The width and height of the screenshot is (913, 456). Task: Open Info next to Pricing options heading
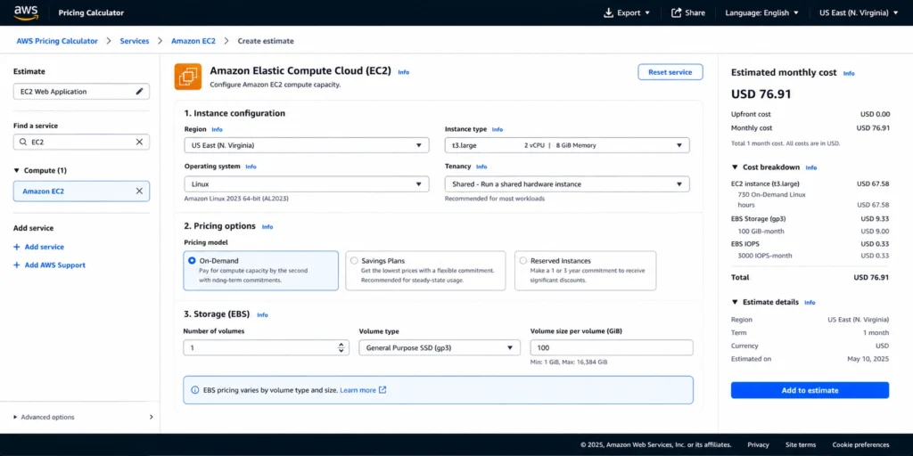(267, 226)
